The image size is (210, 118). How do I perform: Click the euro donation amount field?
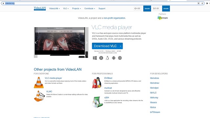(137, 9)
